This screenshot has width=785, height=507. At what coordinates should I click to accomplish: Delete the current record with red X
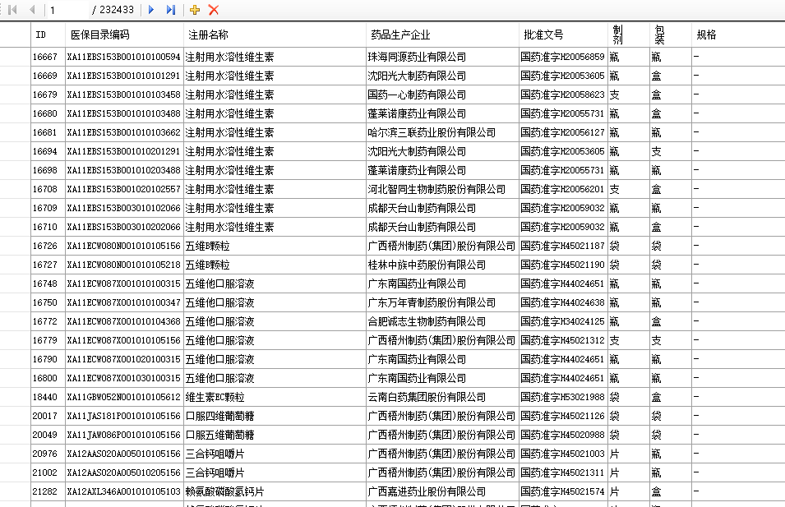click(x=214, y=10)
